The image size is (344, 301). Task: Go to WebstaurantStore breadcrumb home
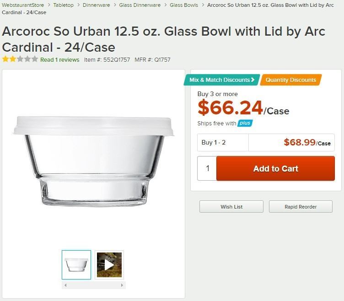(x=23, y=5)
